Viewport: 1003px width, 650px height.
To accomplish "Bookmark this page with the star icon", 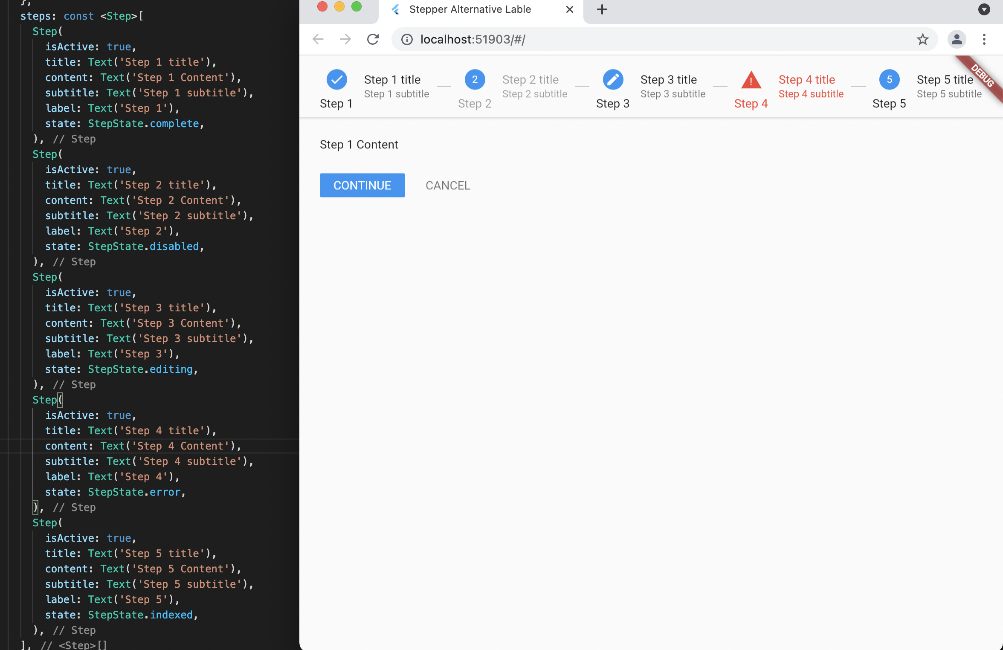I will 922,39.
